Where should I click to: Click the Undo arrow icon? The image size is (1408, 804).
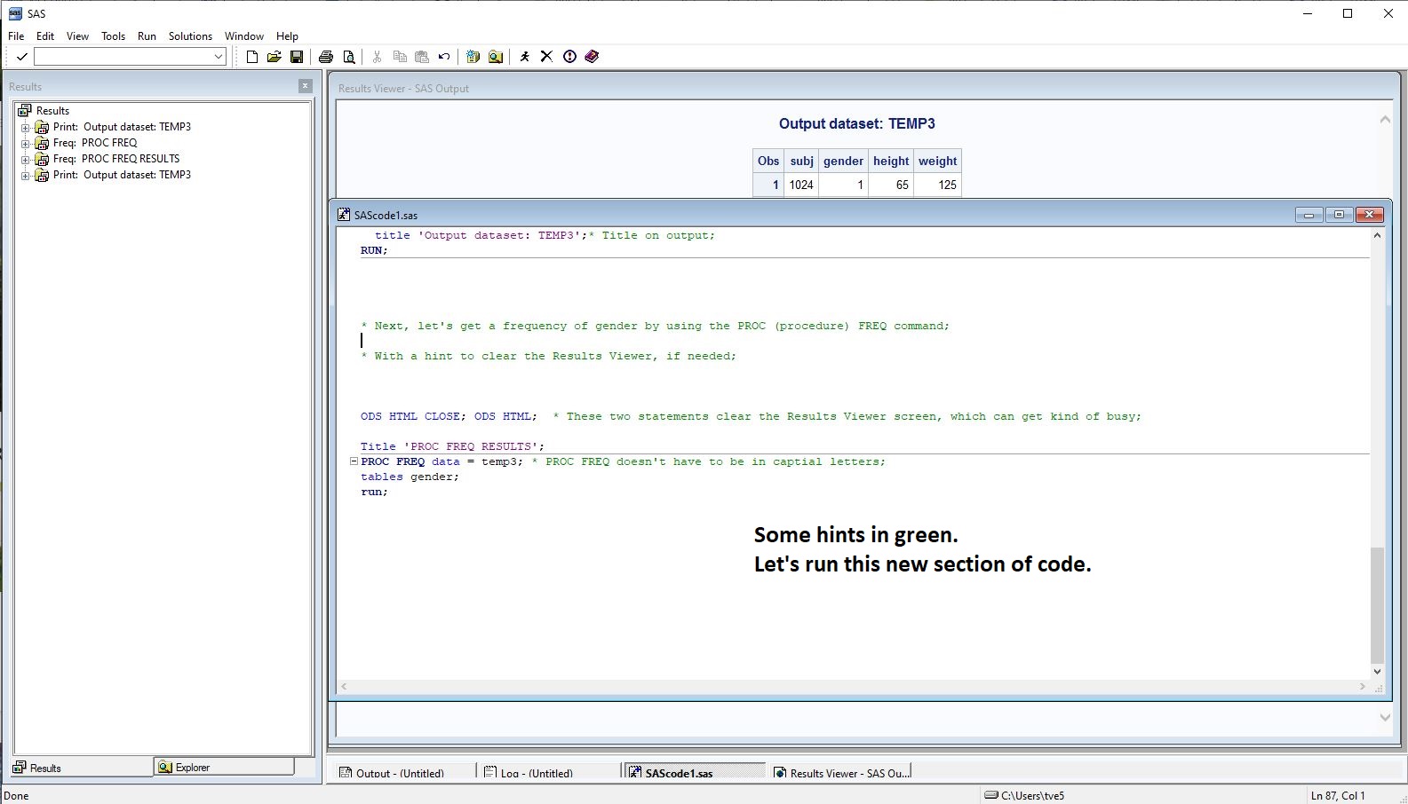pyautogui.click(x=444, y=57)
